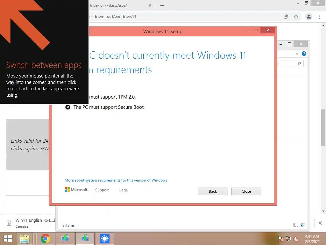This screenshot has width=326, height=245.
Task: Open the brightness app on the taskbar
Action: pyautogui.click(x=104, y=239)
